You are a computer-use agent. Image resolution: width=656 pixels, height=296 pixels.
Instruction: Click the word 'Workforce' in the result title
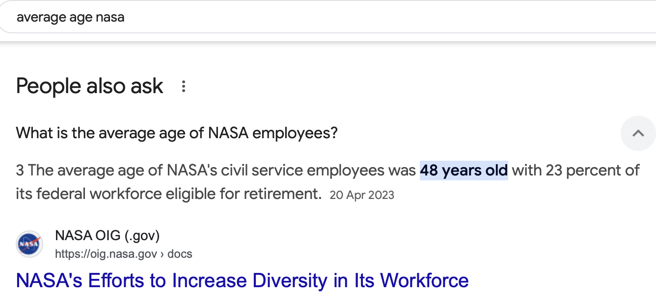pos(424,280)
